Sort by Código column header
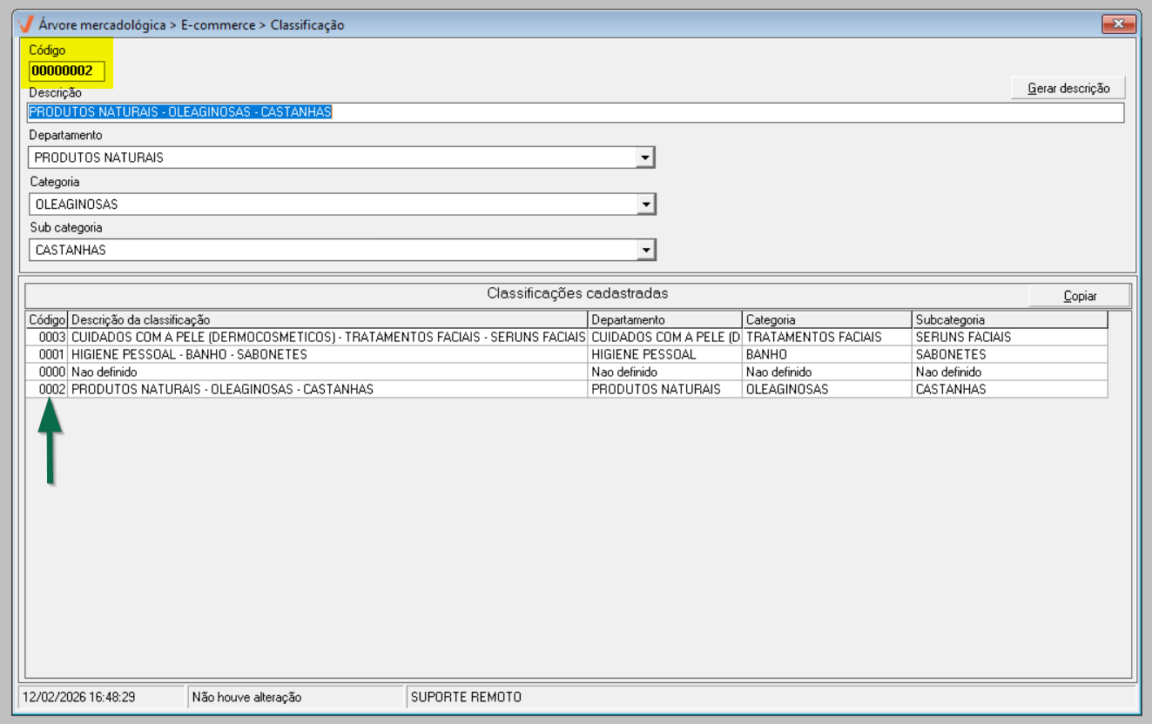1152x724 pixels. [x=47, y=320]
